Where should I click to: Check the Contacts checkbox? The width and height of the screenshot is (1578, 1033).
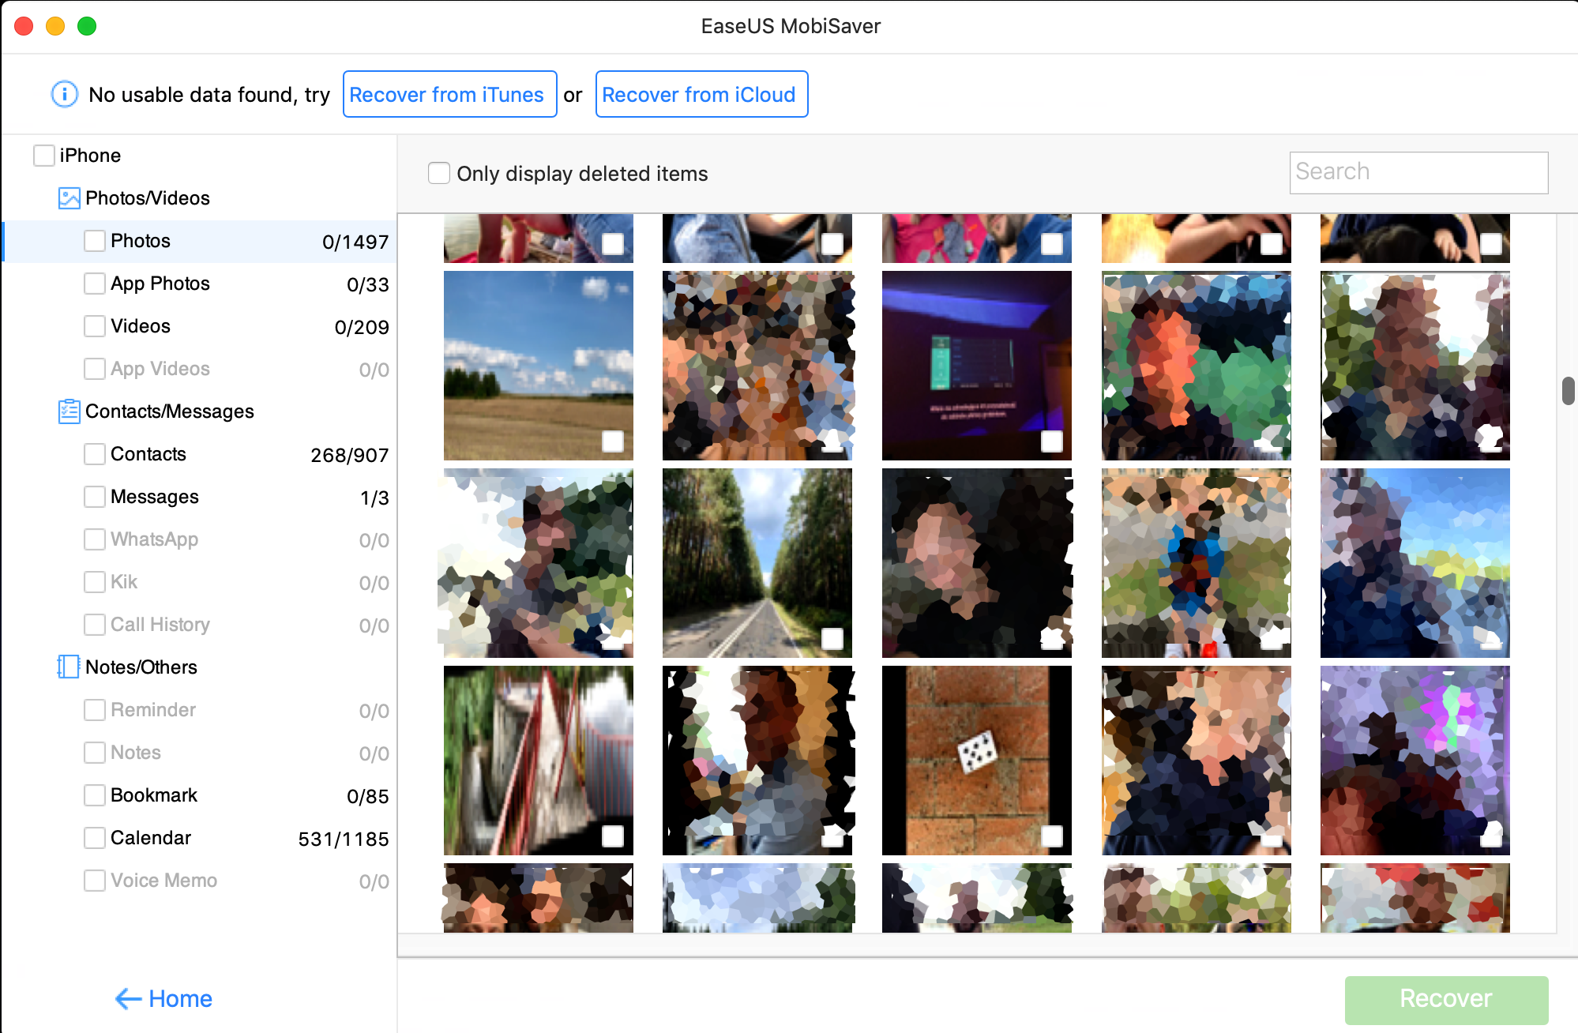click(x=95, y=454)
